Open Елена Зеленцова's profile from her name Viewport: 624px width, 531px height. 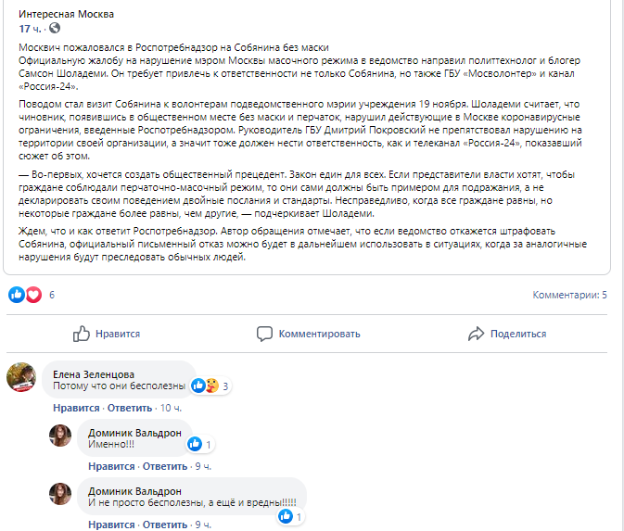94,374
